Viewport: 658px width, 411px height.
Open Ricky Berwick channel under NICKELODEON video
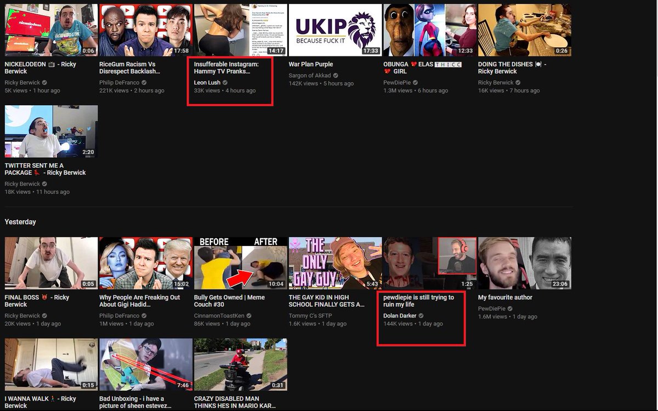(22, 83)
